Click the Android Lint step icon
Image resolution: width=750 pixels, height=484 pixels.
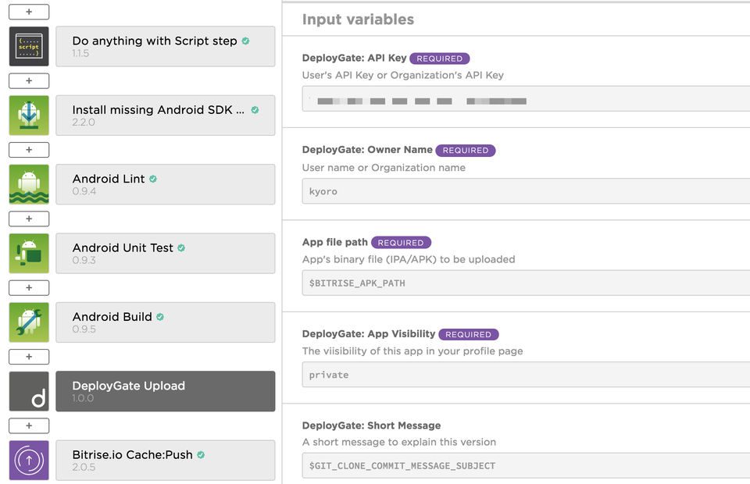point(29,184)
